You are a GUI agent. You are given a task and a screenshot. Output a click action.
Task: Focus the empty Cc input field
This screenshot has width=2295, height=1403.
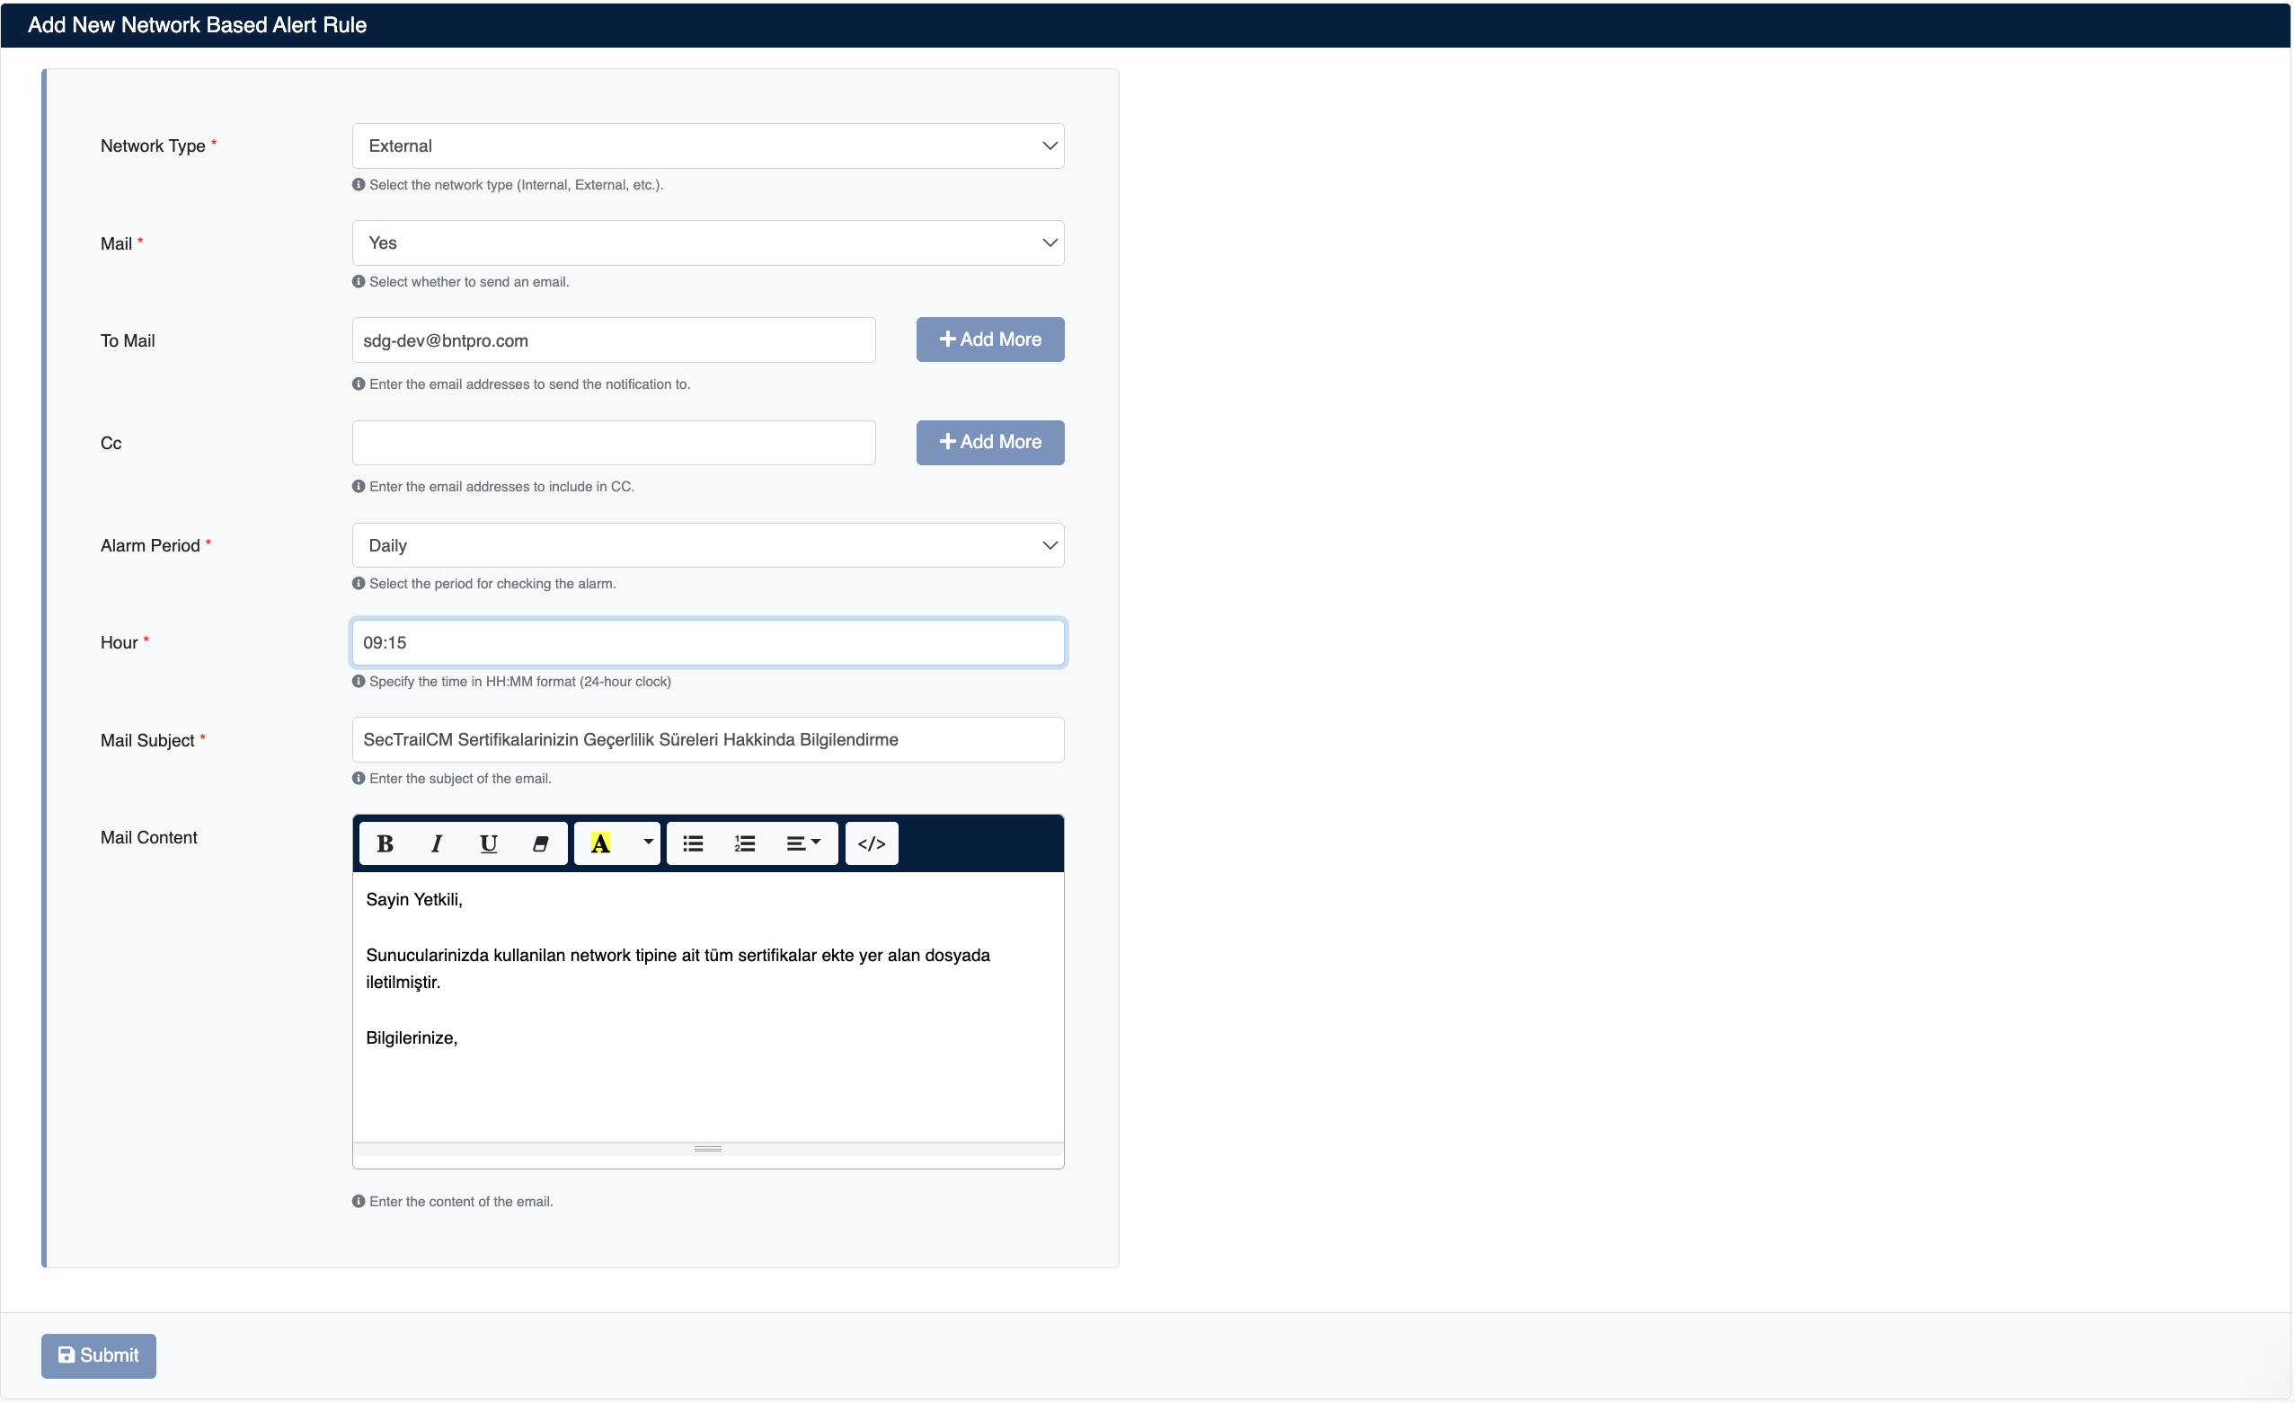pos(614,443)
